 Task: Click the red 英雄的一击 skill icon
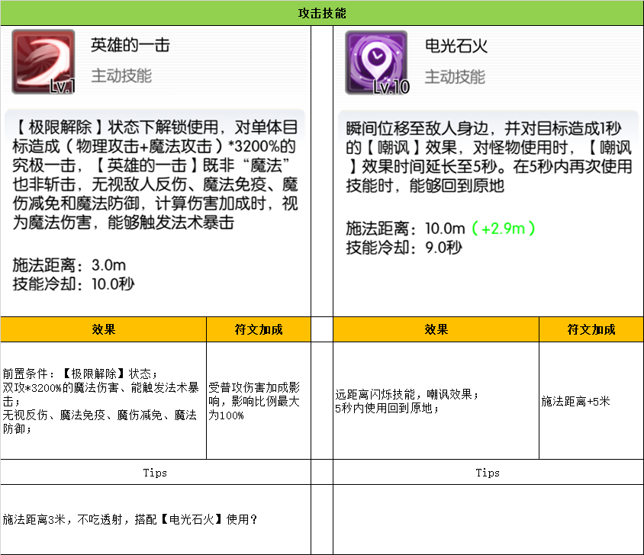click(x=43, y=62)
